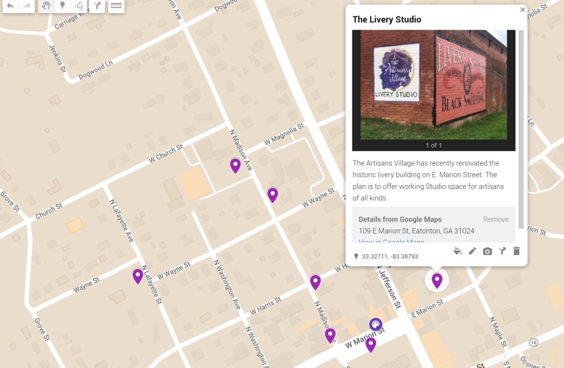View the Livery Studio mural photo
Image resolution: width=564 pixels, height=368 pixels.
(x=434, y=87)
